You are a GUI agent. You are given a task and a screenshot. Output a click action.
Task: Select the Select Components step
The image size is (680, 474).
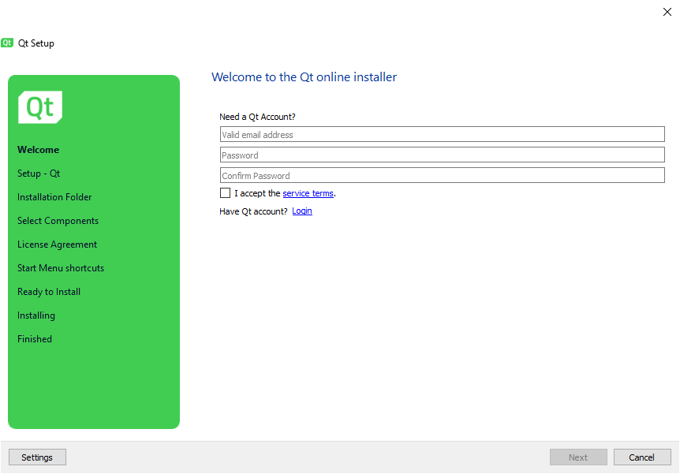[58, 221]
